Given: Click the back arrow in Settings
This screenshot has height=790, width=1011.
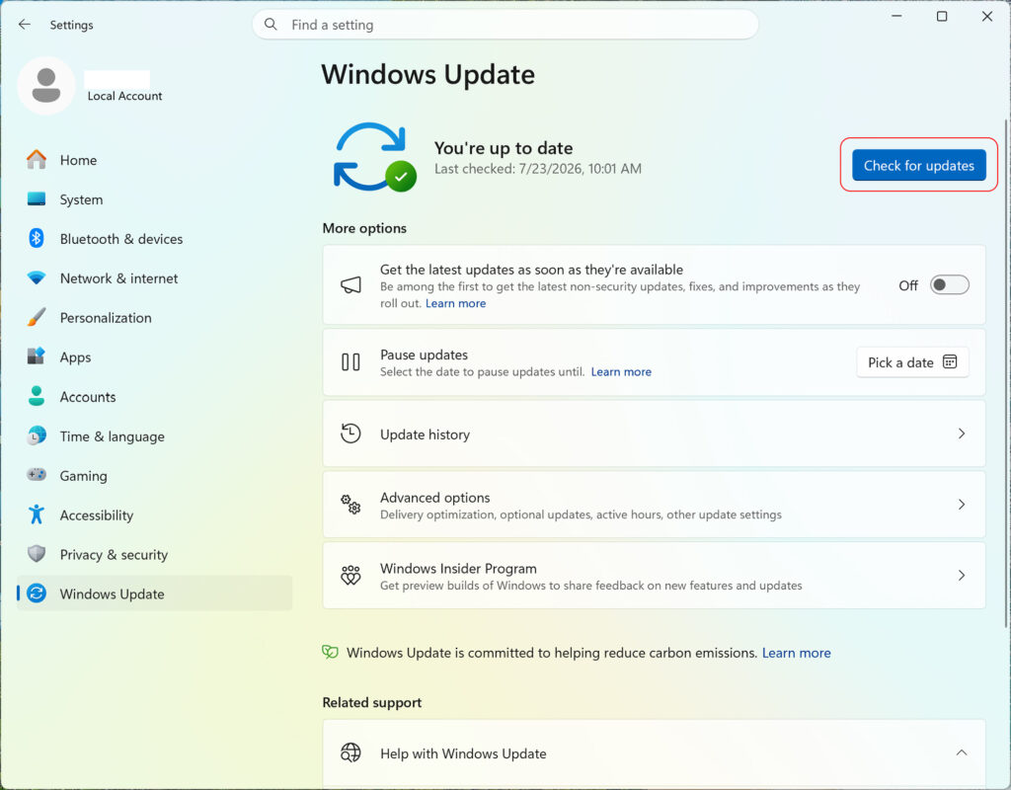Looking at the screenshot, I should (25, 25).
